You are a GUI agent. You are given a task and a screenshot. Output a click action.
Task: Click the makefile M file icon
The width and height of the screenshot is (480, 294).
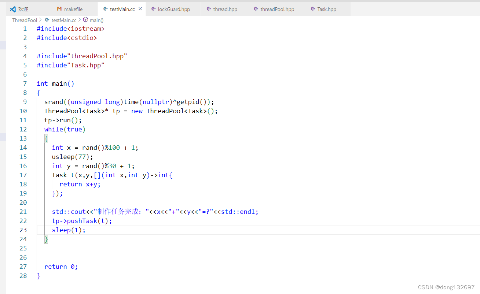(x=59, y=9)
